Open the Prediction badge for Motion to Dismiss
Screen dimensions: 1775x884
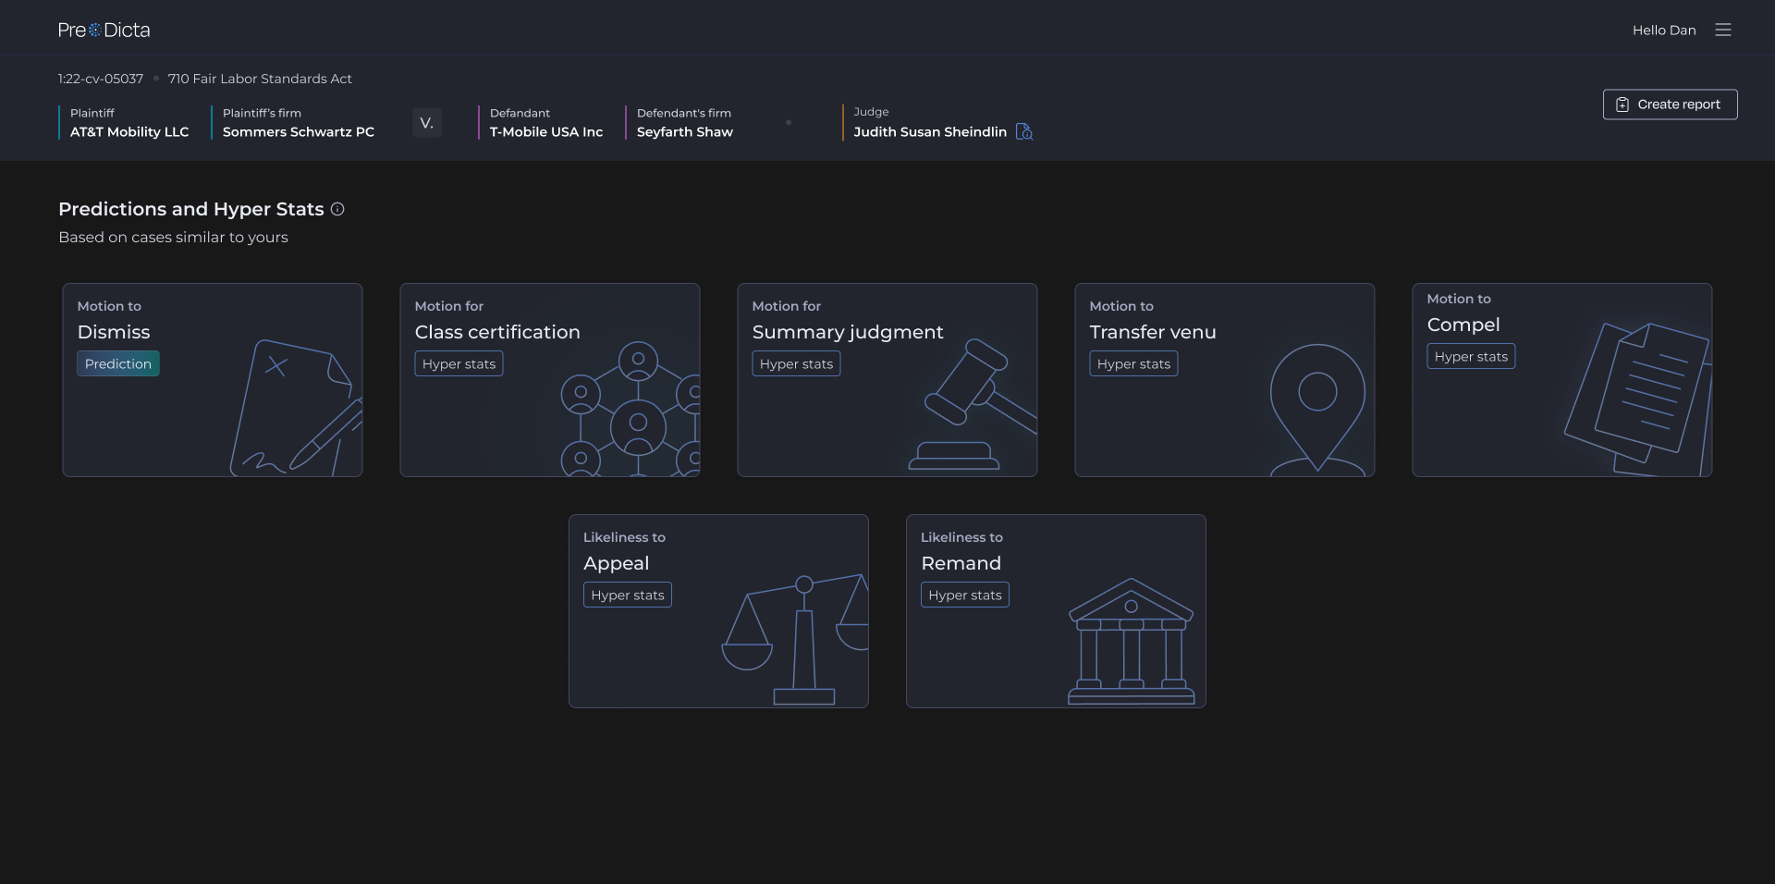coord(118,363)
